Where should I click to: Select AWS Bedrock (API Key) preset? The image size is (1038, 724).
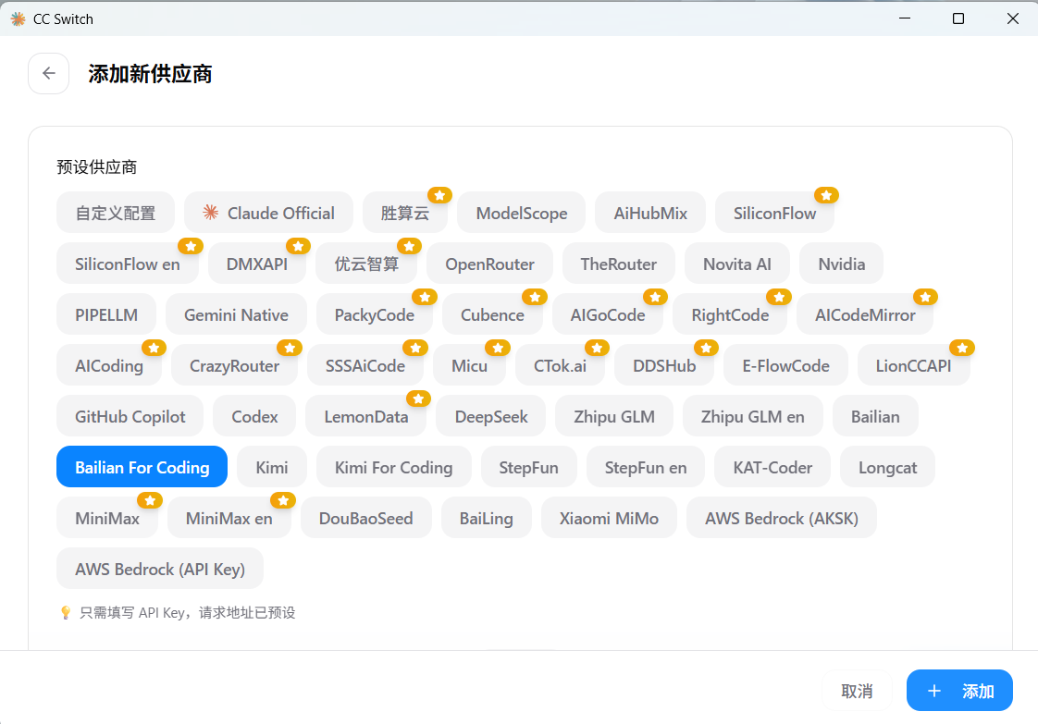tap(160, 570)
